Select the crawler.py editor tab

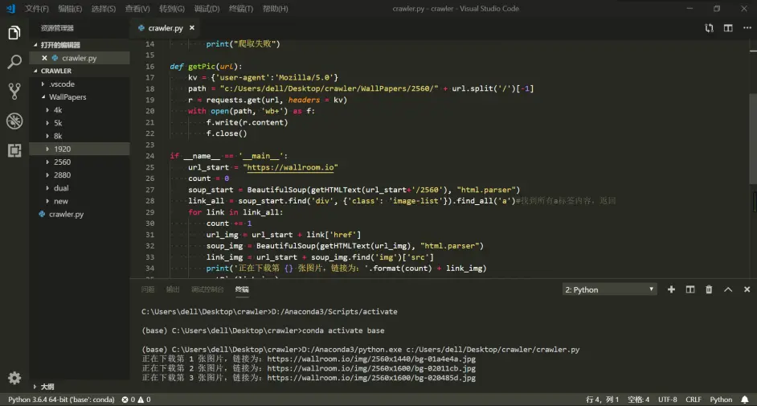pos(165,28)
